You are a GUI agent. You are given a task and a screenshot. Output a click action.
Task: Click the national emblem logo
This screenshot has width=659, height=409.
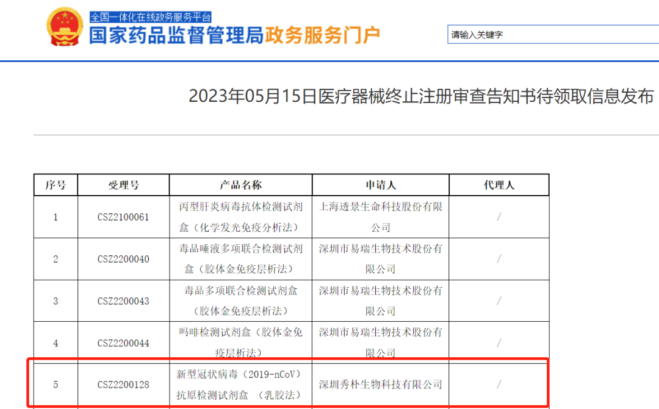[65, 27]
